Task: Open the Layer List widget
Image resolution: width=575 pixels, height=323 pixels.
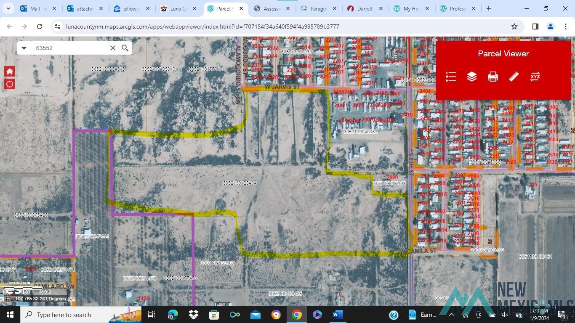Action: point(472,77)
